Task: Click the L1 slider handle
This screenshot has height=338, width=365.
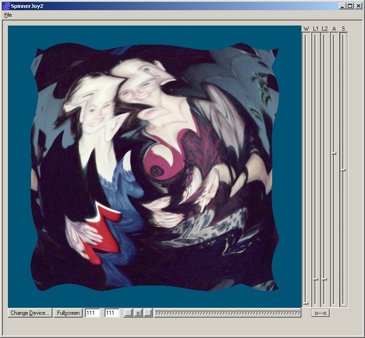Action: coord(315,279)
